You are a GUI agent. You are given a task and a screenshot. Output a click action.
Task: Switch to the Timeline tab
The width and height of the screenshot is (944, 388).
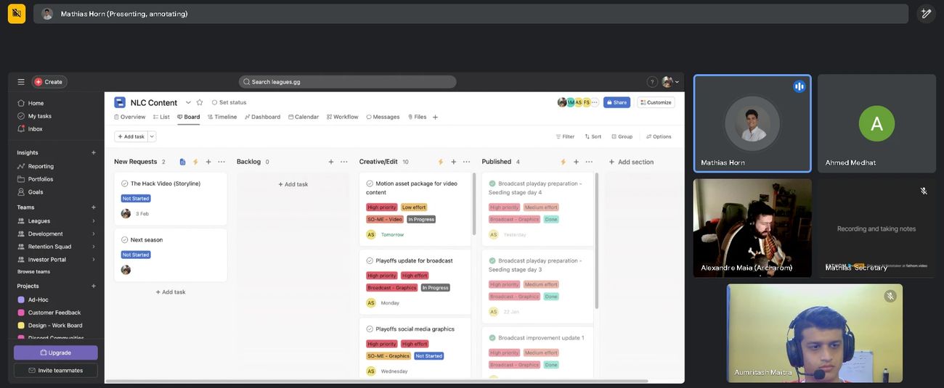coord(222,117)
